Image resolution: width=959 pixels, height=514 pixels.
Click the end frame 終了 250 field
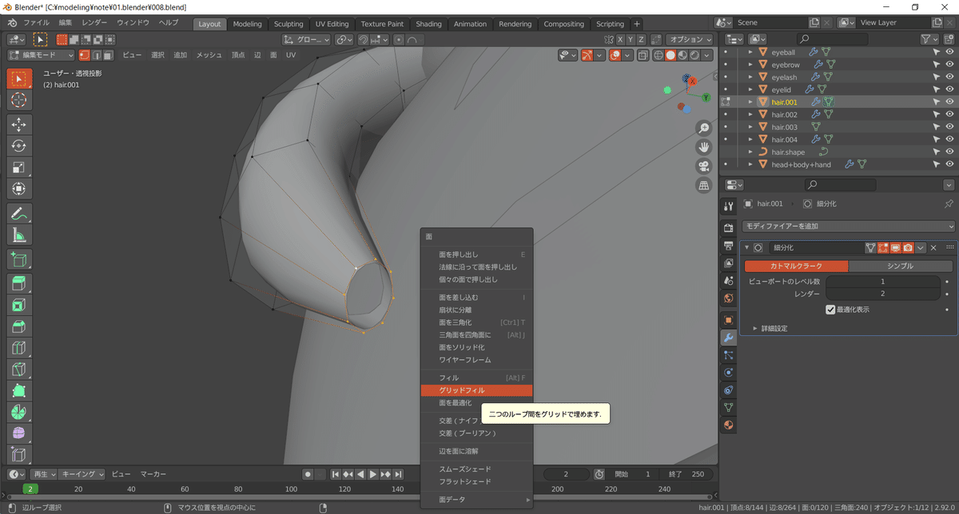tap(685, 474)
